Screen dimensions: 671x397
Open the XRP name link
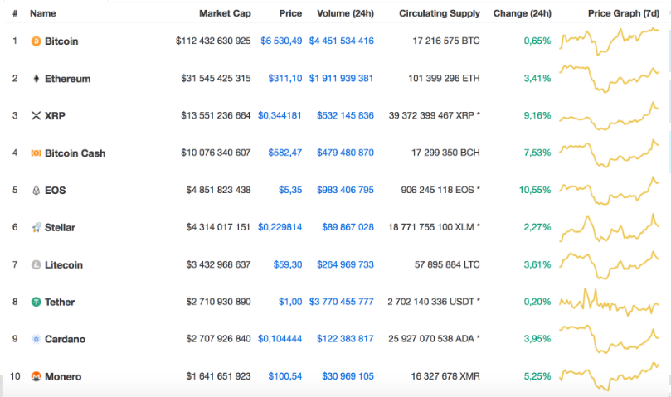pos(56,115)
